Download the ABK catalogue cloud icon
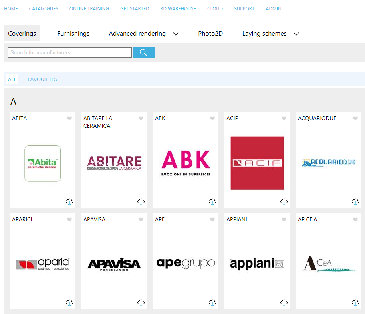 [x=212, y=201]
